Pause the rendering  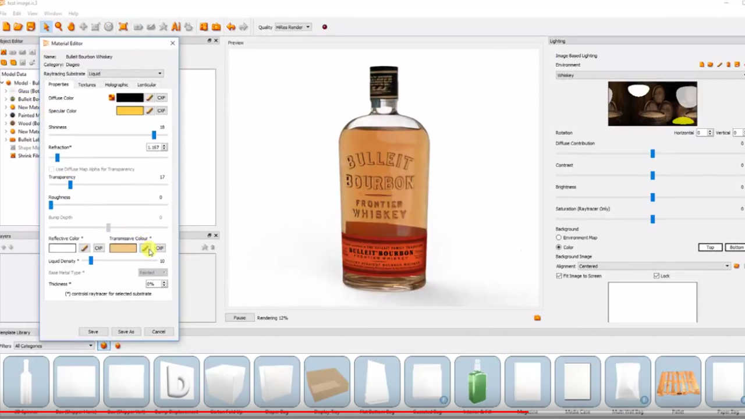pyautogui.click(x=240, y=318)
